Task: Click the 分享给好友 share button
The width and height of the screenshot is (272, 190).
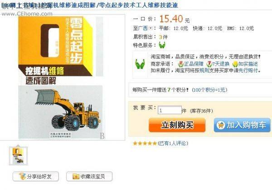Action: [35, 176]
